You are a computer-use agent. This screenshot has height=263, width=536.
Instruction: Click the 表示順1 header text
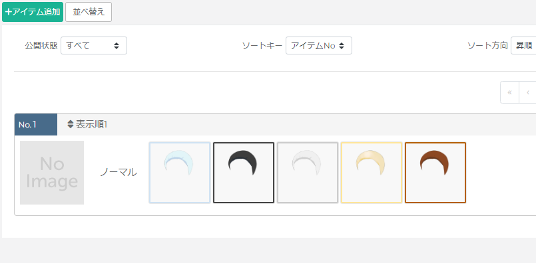tap(92, 124)
